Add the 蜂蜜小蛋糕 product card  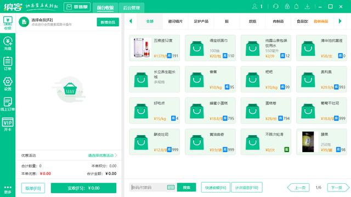tap(210, 111)
